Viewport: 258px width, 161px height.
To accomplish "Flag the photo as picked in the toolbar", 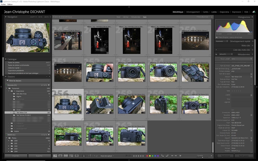I will 126,156.
